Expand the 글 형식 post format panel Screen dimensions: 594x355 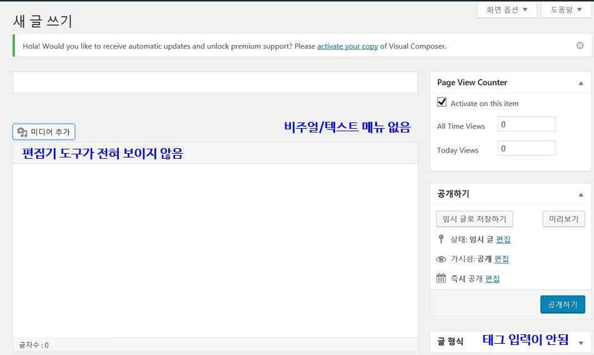point(581,343)
